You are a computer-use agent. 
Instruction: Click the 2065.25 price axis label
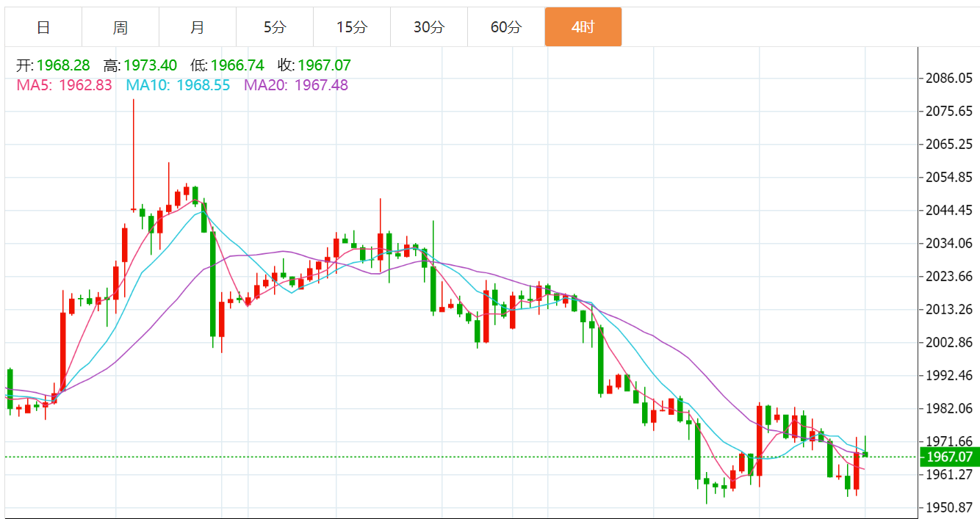949,144
